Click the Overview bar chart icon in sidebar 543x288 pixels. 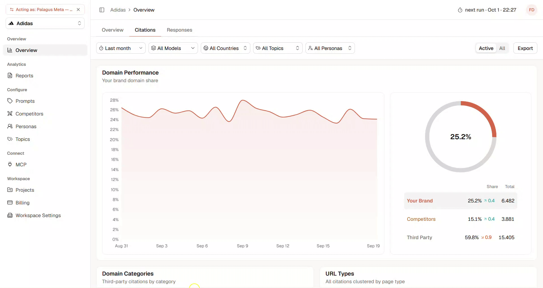tap(10, 50)
